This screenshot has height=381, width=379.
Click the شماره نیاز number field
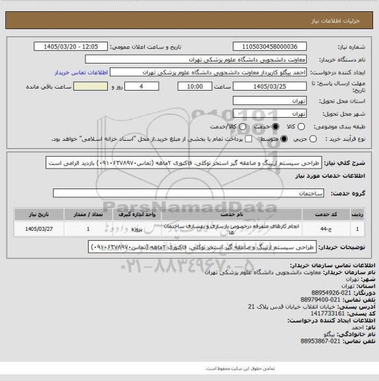click(x=270, y=46)
